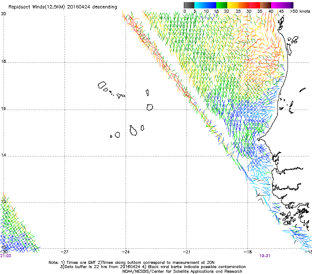Click the latitude label '20' on the left axis
This screenshot has width=312, height=274.
point(3,14)
